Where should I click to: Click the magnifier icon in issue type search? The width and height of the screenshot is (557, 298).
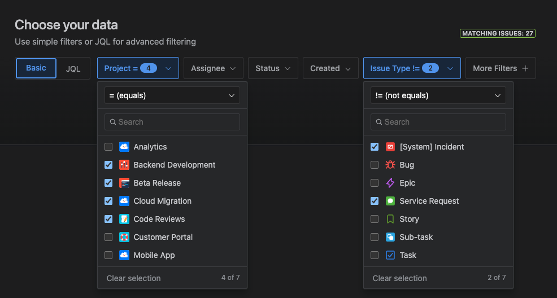pos(379,122)
